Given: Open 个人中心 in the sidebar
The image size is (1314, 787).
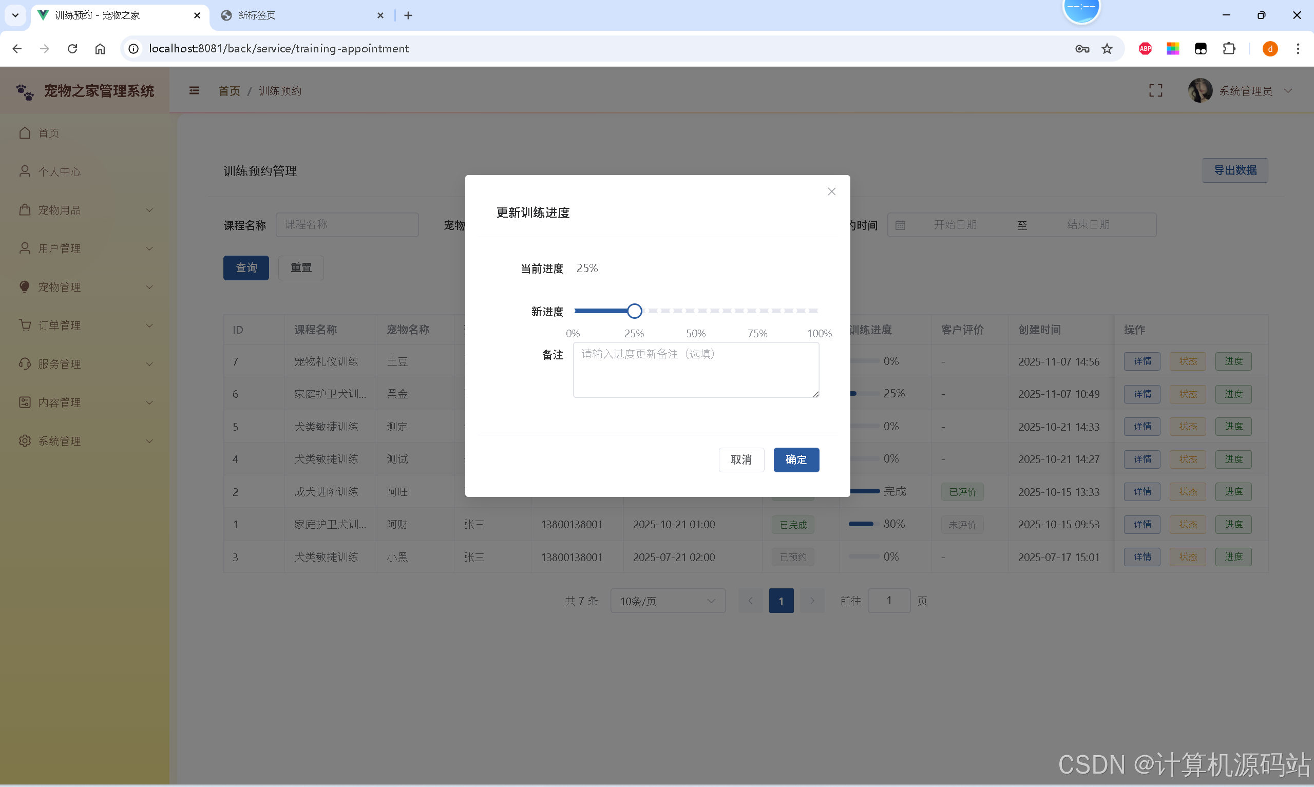Looking at the screenshot, I should click(x=85, y=171).
